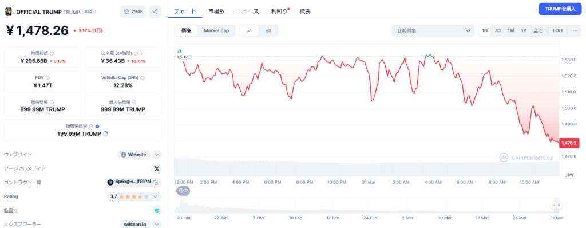The height and width of the screenshot is (228, 586).
Task: Click info icon beside 最大供給量
Action: 134,102
